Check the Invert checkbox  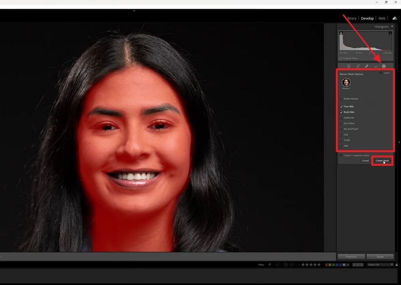coord(381,73)
